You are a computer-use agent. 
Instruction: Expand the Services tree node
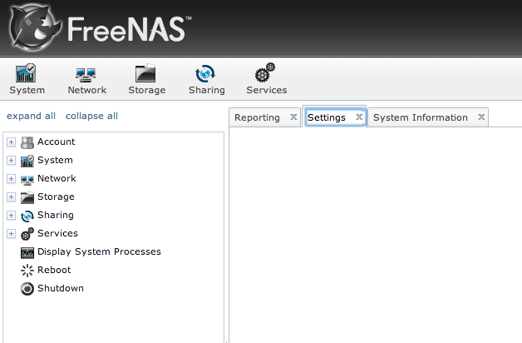[11, 234]
